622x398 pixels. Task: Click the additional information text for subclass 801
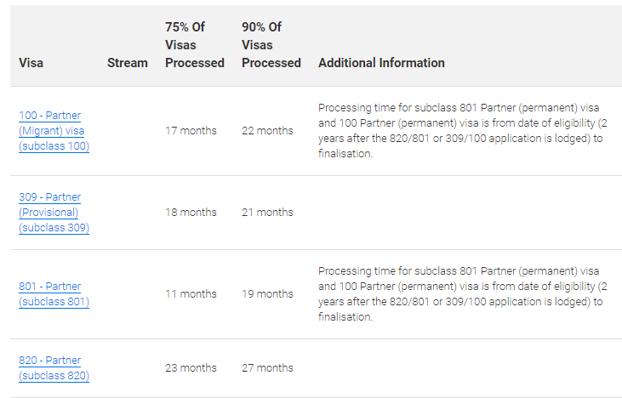[x=463, y=294]
